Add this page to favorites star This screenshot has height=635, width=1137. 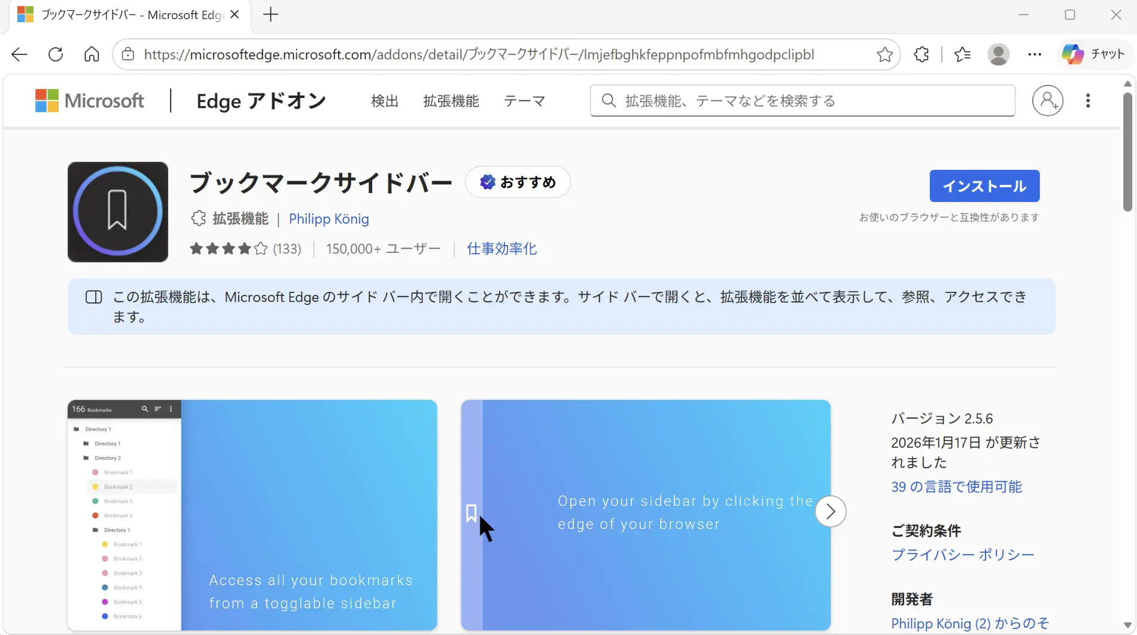click(x=884, y=54)
